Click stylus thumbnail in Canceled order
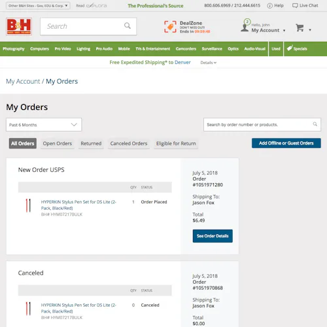The image size is (327, 327). (x=28, y=309)
